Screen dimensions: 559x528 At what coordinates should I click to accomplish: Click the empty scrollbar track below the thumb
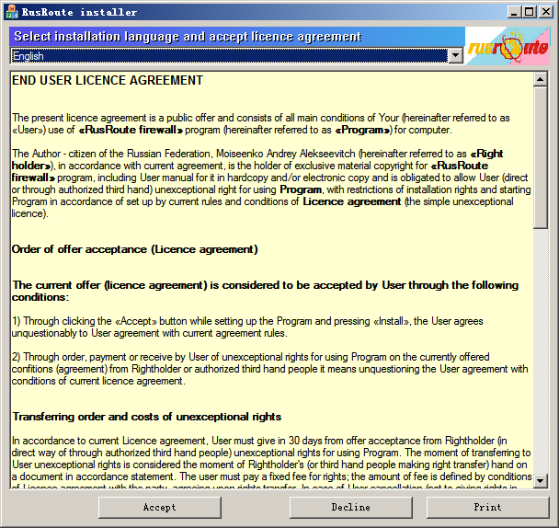pyautogui.click(x=541, y=350)
